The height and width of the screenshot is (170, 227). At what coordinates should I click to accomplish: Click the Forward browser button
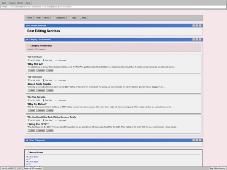[x=12, y=3]
